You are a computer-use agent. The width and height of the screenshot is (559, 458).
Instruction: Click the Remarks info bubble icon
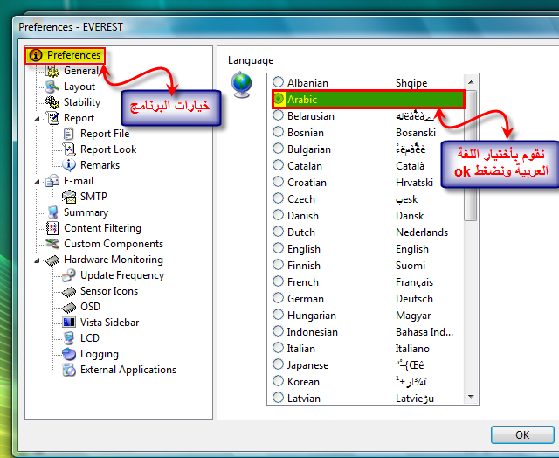[x=69, y=165]
